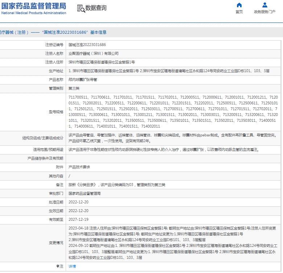Click the 适用范围/预期用途 label
283x273 pixels.
click(x=48, y=149)
